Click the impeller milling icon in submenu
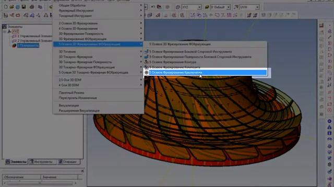The height and width of the screenshot is (187, 334). coord(146,73)
